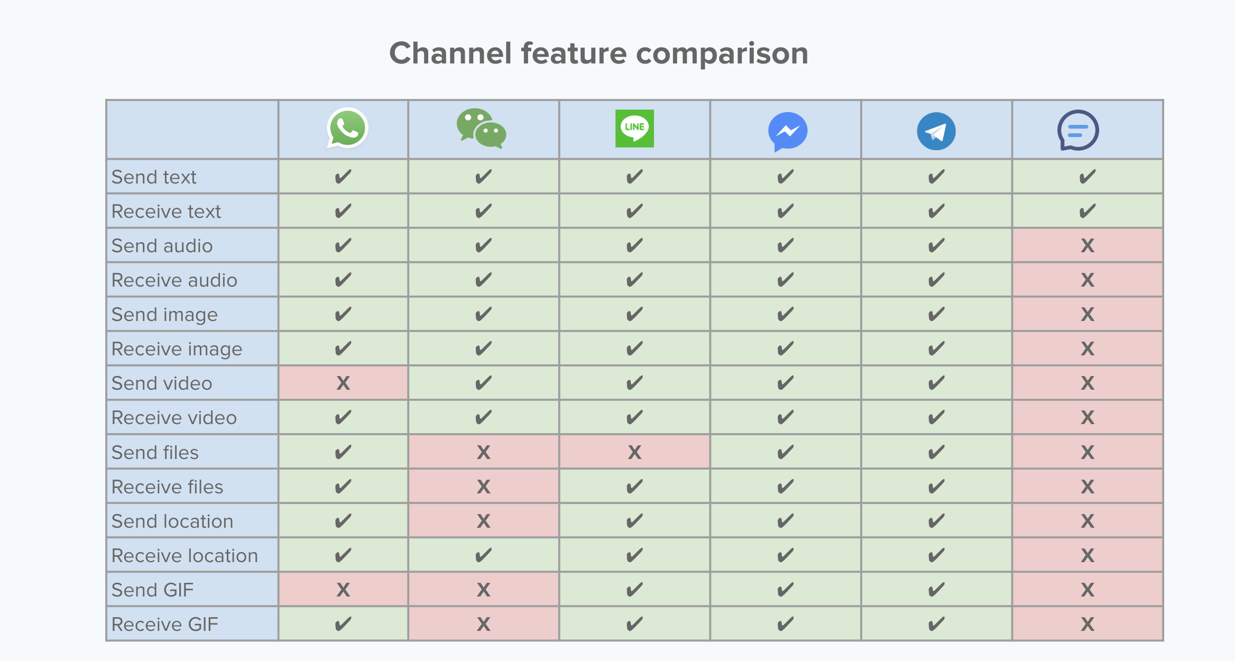Select the green LINE logo

coord(634,128)
